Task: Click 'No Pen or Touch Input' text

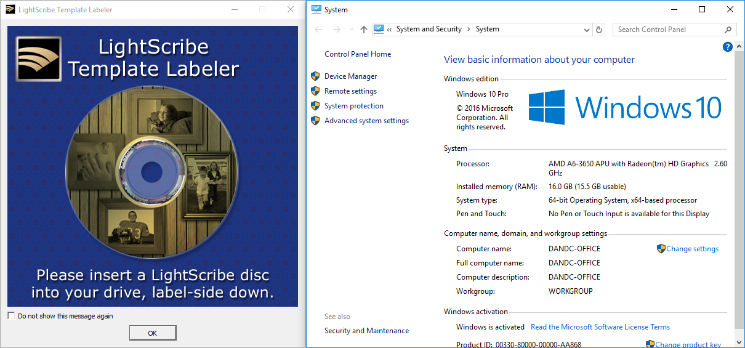Action: tap(629, 214)
